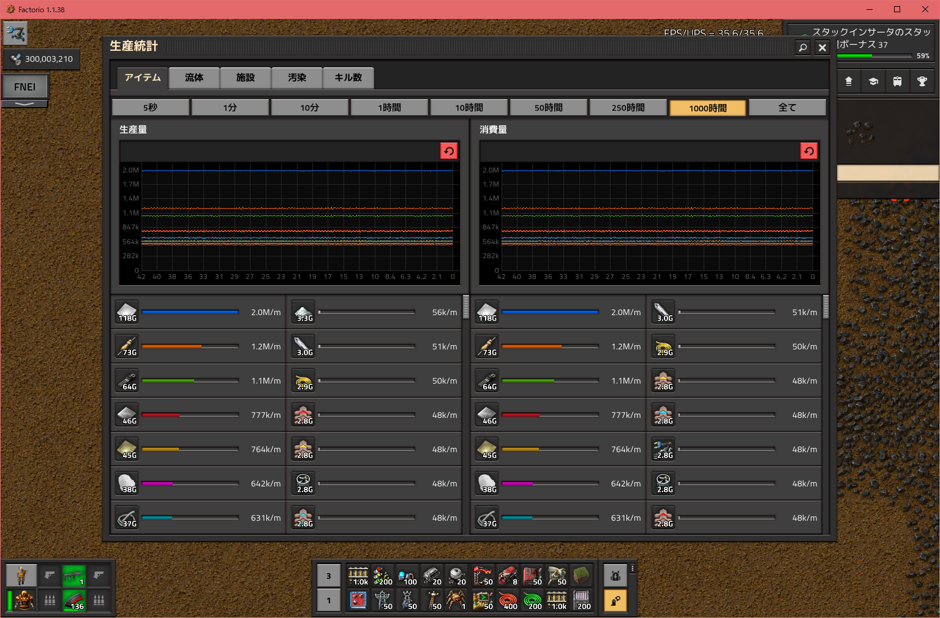Click the 73G item icon in 消費量 list
Screen dimensions: 940x618
click(x=487, y=346)
